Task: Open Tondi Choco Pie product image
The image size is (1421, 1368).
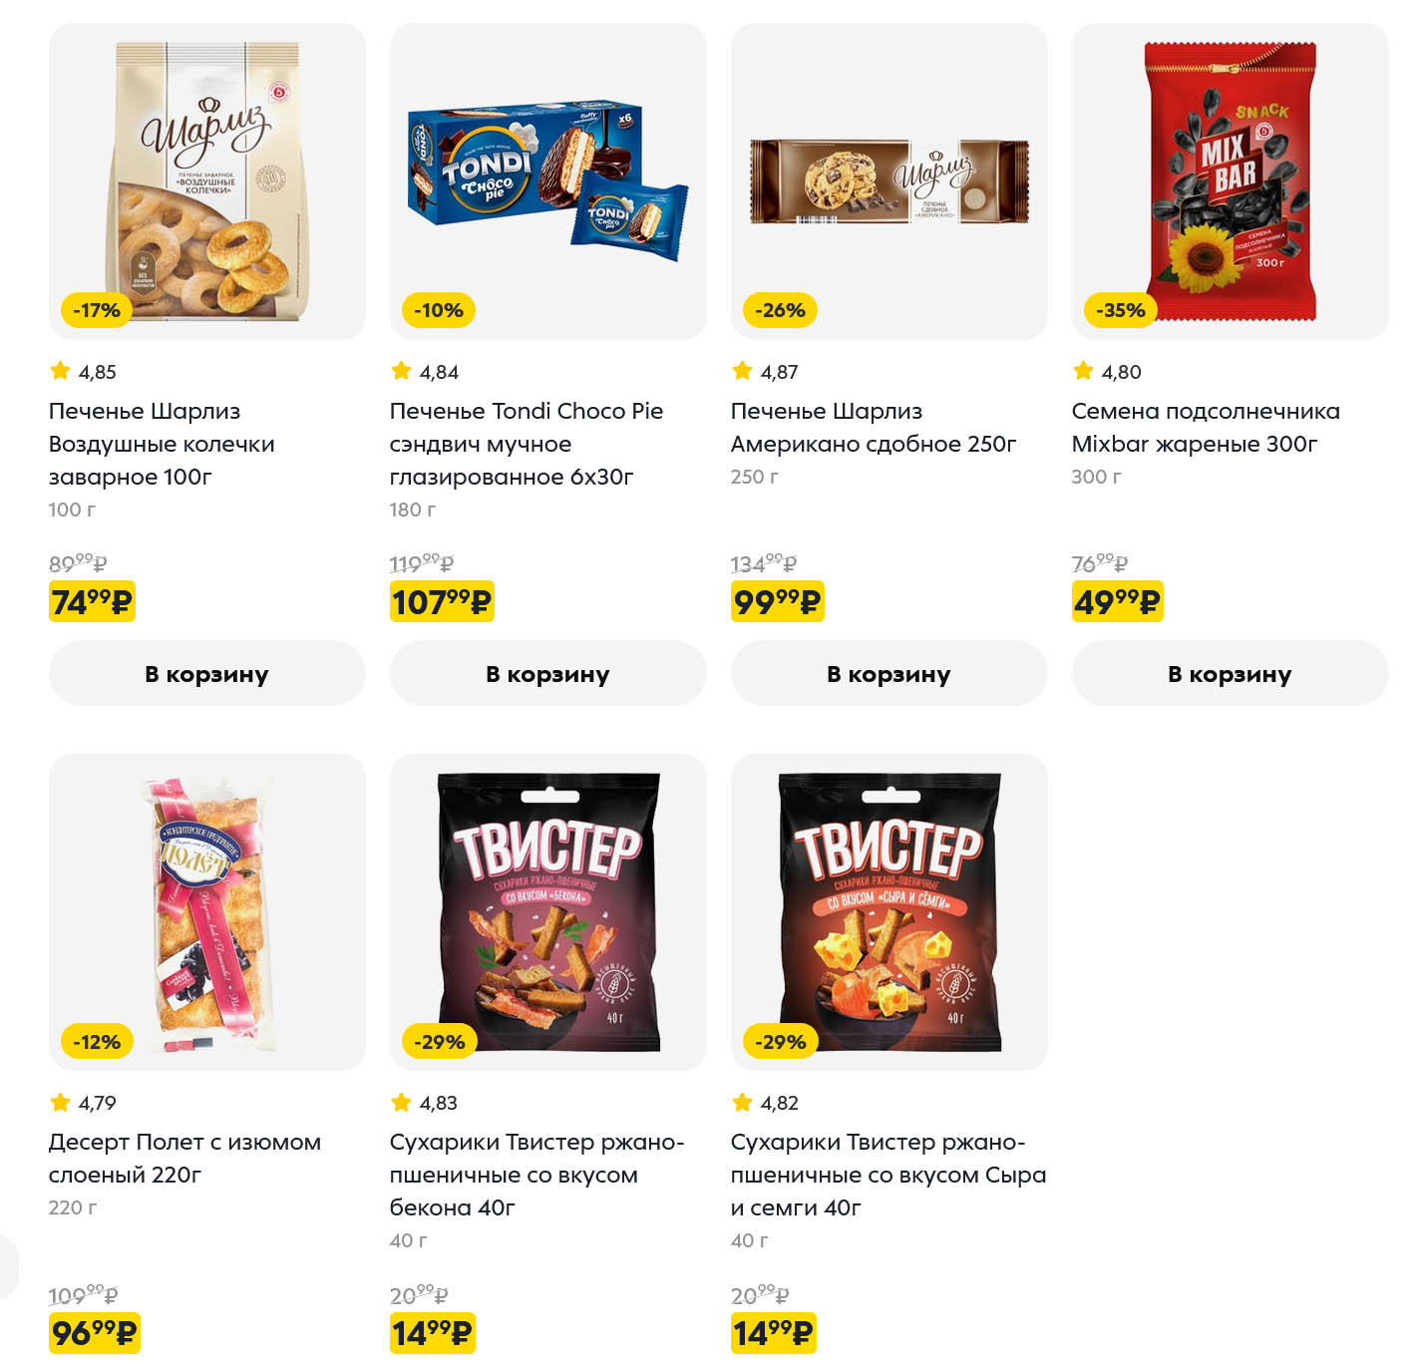Action: [x=547, y=180]
